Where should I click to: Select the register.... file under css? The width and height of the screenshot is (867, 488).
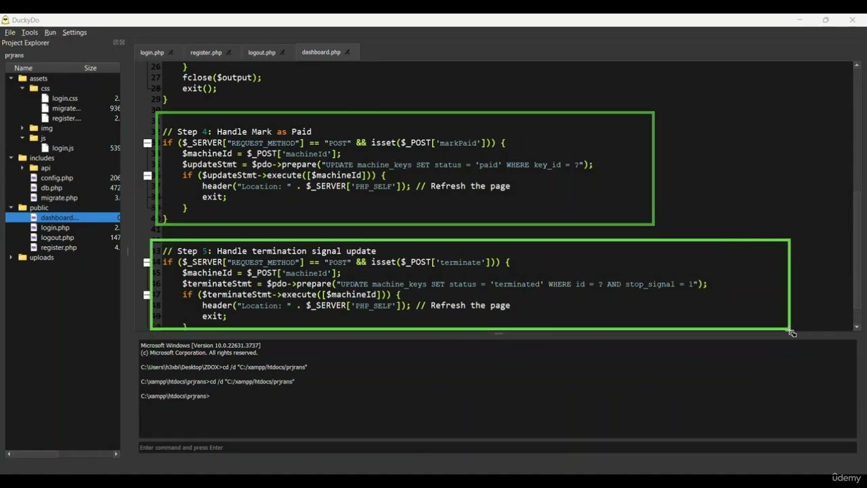pos(66,118)
